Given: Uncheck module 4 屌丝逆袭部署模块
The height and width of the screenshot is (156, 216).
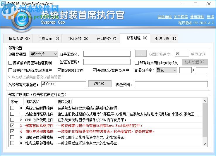Looking at the screenshot, I should click(12, 131).
